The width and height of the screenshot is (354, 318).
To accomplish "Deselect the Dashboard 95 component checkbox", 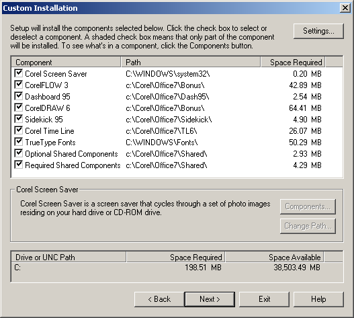I will [x=18, y=96].
